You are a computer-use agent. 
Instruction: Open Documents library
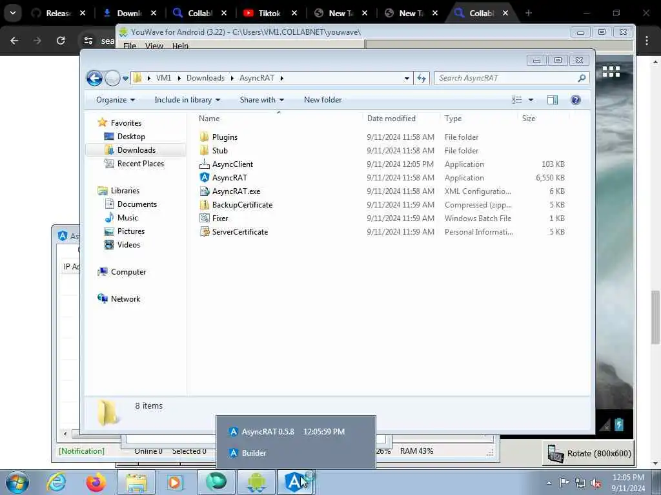137,204
